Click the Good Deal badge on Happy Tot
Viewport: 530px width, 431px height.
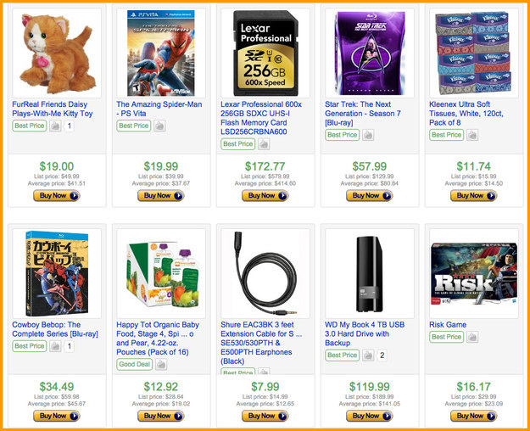135,365
